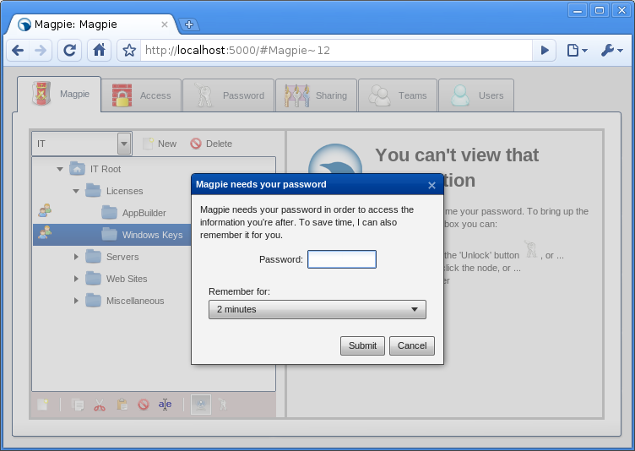Click the shared-users icon beside AppBuilder
Viewport: 635px width, 451px height.
[45, 210]
